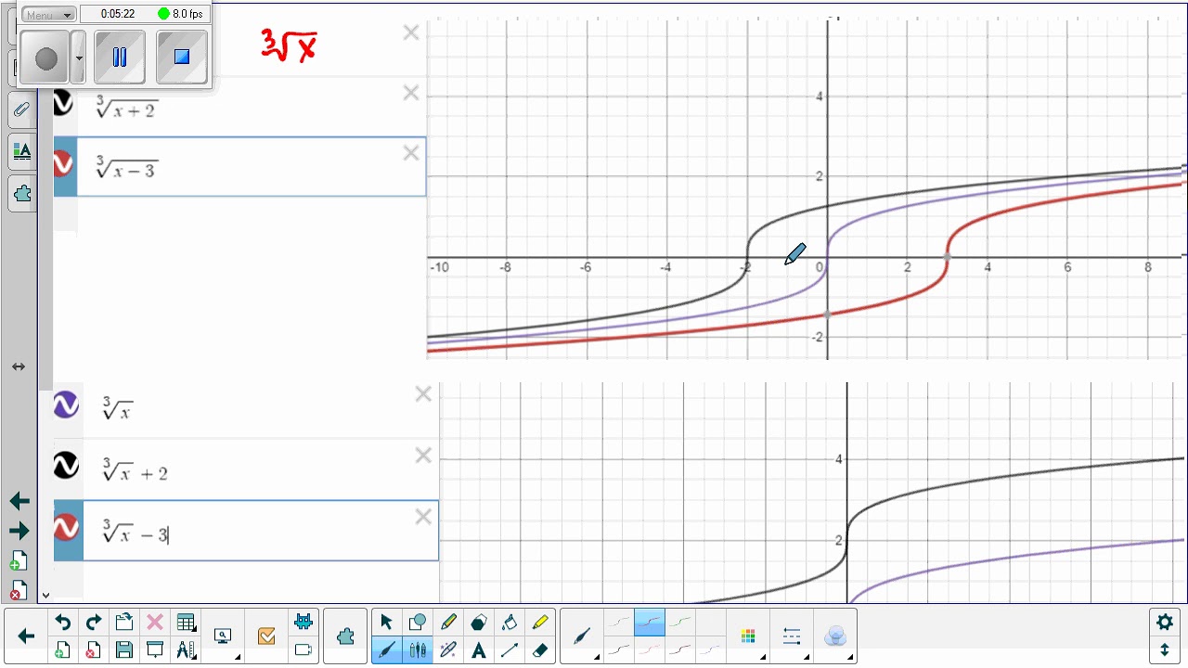Go to the previous page arrow

click(x=19, y=501)
